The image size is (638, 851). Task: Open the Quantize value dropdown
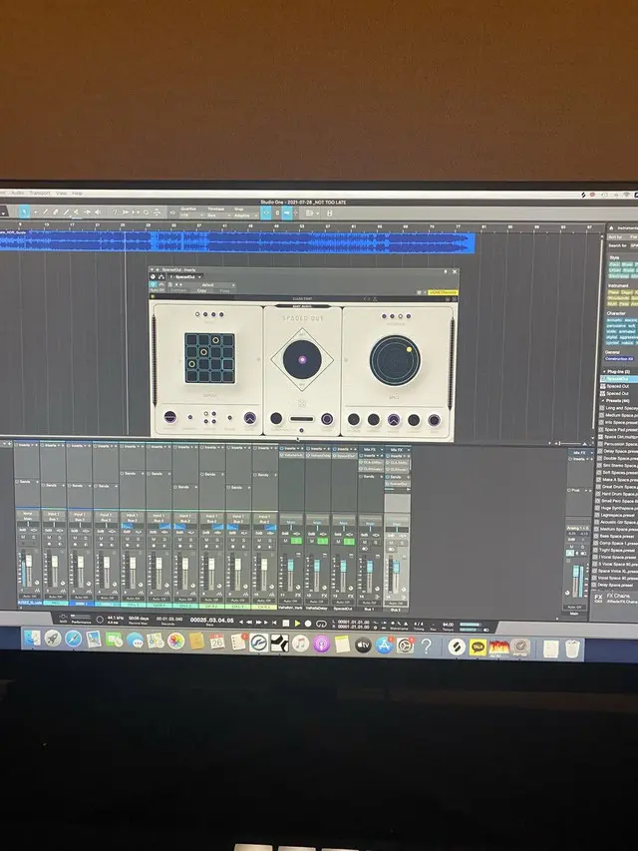point(191,214)
